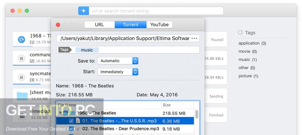The height and width of the screenshot is (135, 302).
Task: Click the Tags label arrow icon
Action: [65, 50]
